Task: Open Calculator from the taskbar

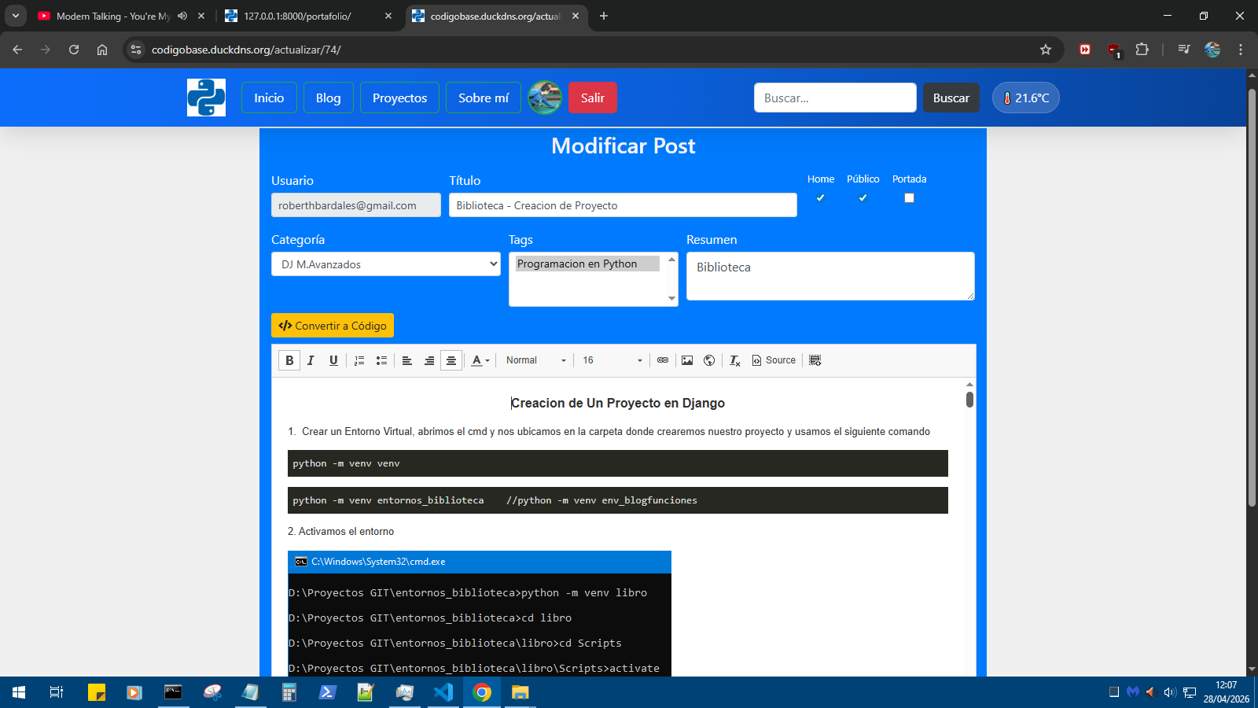Action: (x=289, y=692)
